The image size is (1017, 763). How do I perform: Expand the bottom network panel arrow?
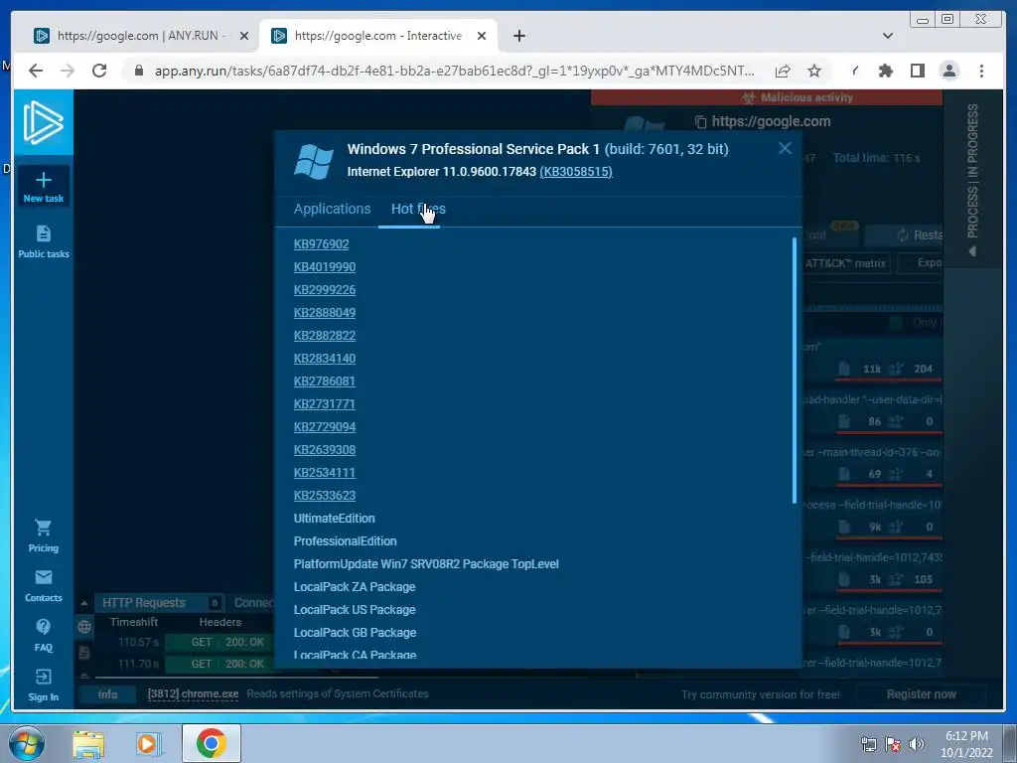84,603
